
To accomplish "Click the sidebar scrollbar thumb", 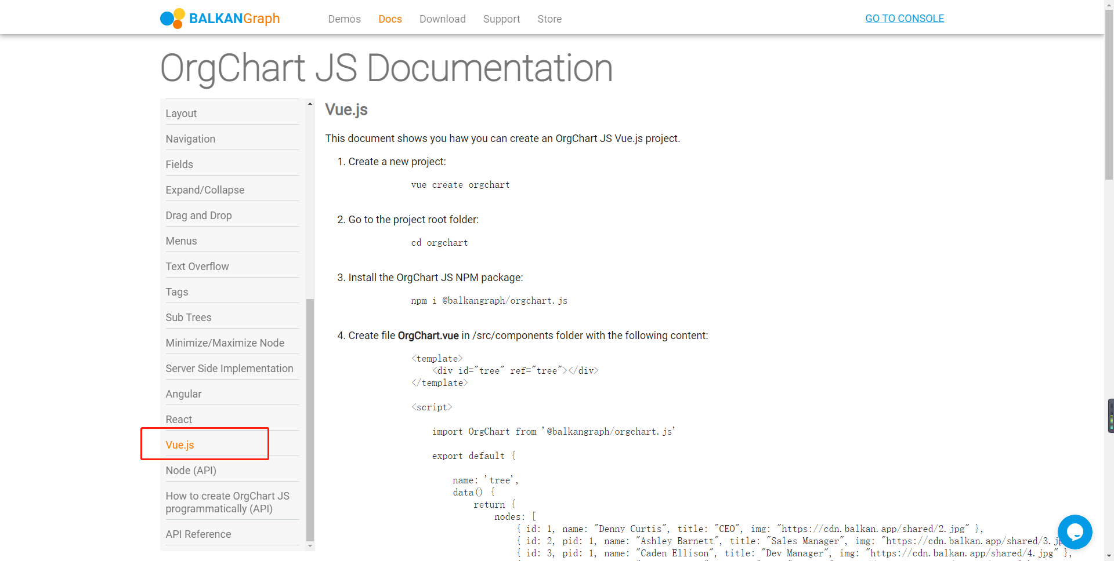I will pyautogui.click(x=310, y=420).
